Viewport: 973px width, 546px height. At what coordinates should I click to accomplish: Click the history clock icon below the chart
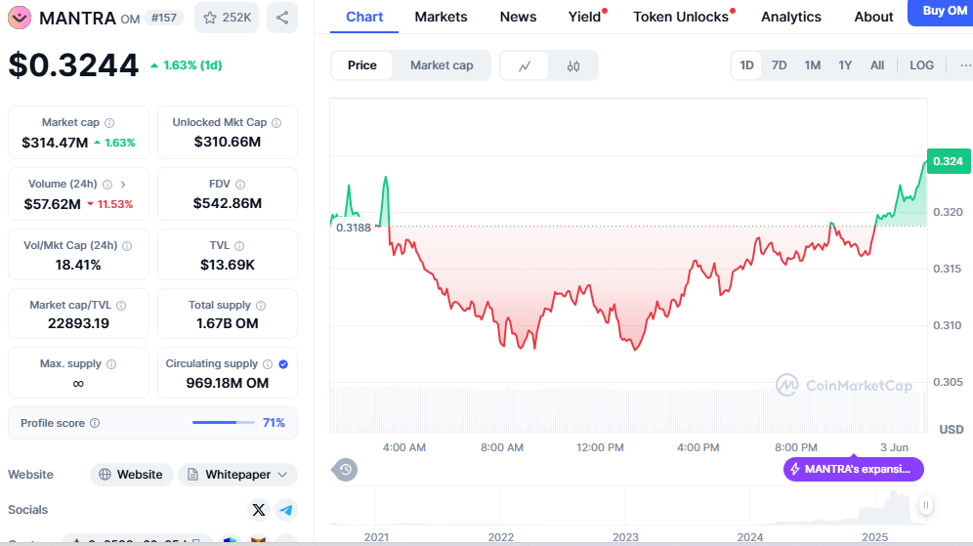pyautogui.click(x=345, y=470)
